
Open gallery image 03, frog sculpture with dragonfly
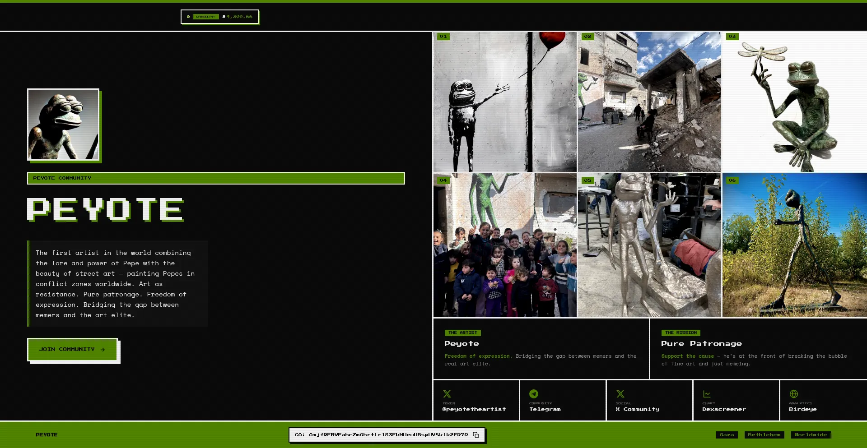794,102
